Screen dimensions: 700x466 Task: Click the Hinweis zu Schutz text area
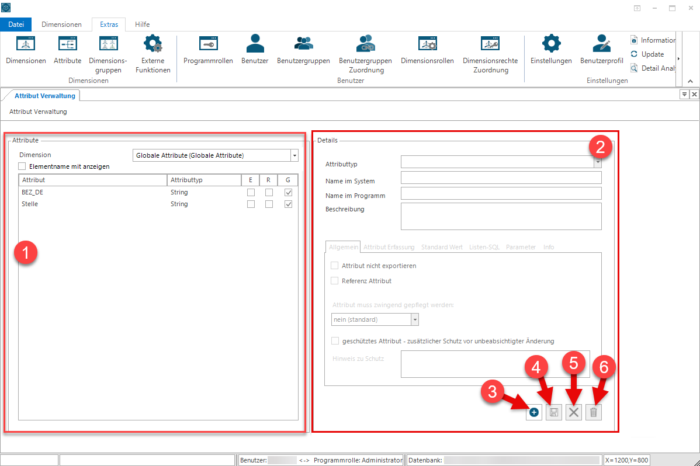[x=495, y=364]
